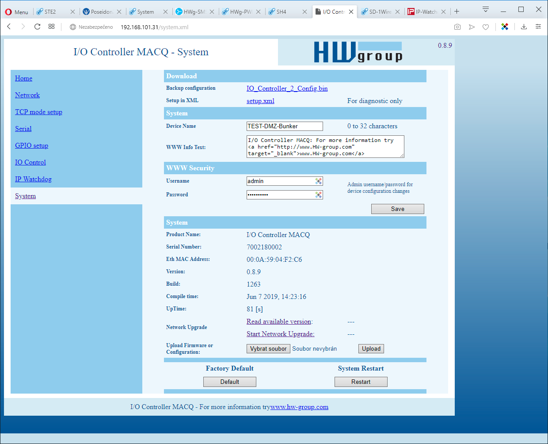Screen dimensions: 548x444
Task: Select the System link in the sidebar
Action: coord(25,196)
